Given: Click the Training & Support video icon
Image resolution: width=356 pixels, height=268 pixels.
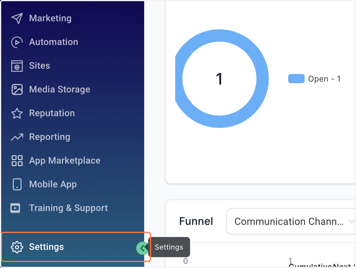Looking at the screenshot, I should tap(15, 208).
